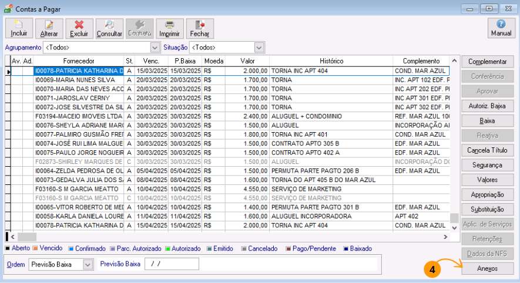Click the Previsão Baixa date field
520x283 pixels.
click(172, 264)
